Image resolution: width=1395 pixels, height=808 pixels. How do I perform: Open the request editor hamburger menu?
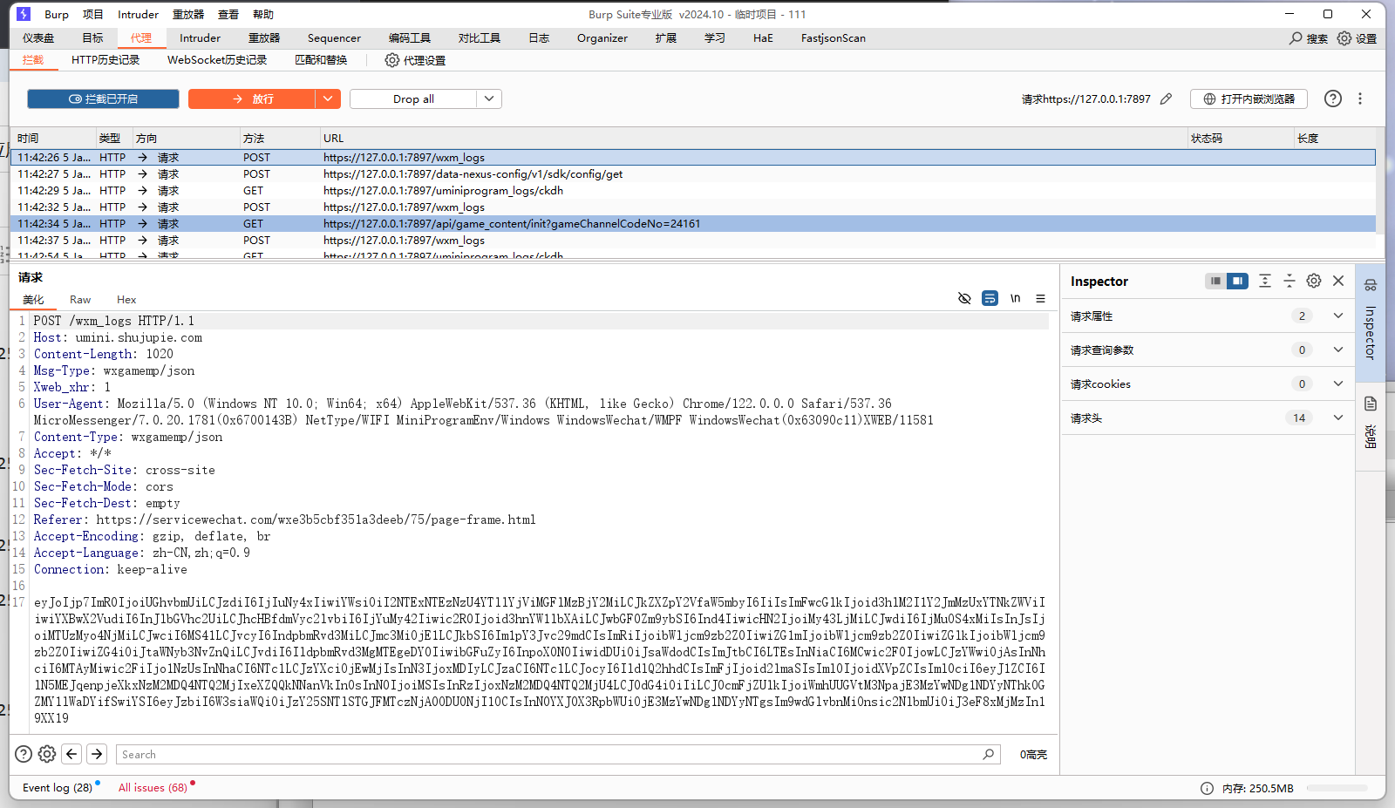click(x=1040, y=298)
